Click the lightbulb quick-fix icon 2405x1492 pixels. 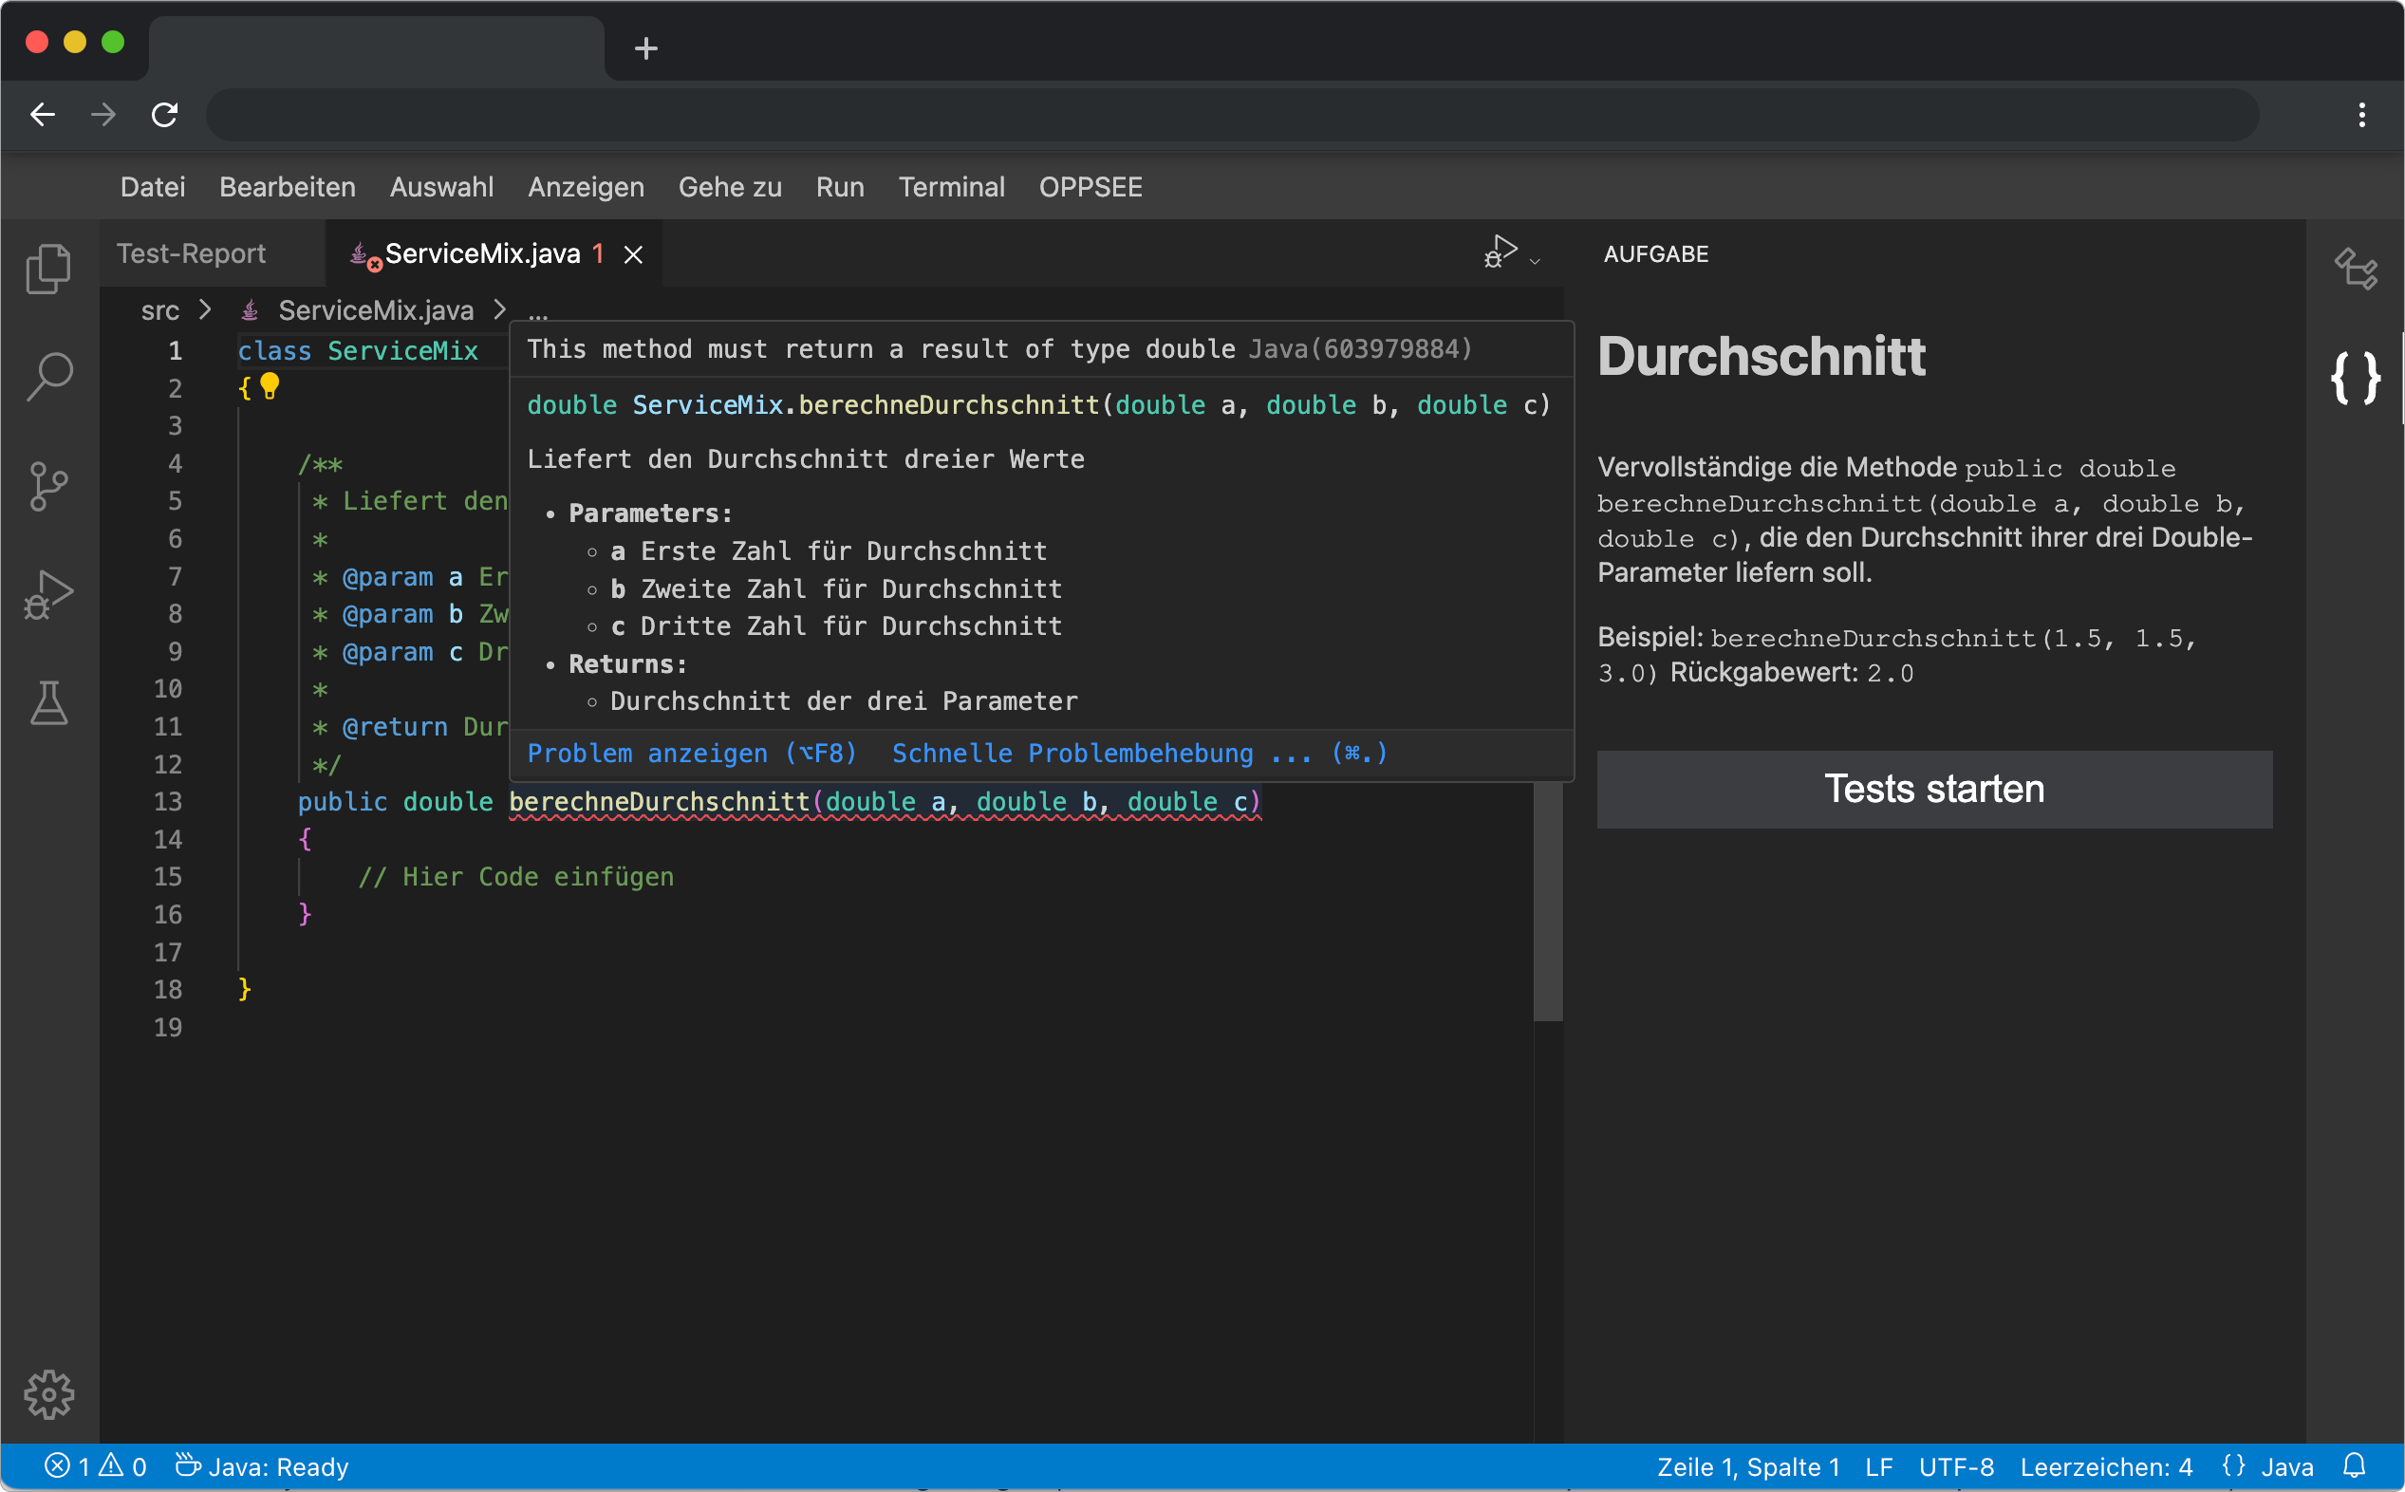[x=270, y=386]
